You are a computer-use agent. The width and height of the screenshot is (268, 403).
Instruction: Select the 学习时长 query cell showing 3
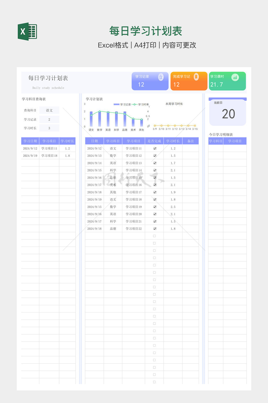tap(49, 128)
